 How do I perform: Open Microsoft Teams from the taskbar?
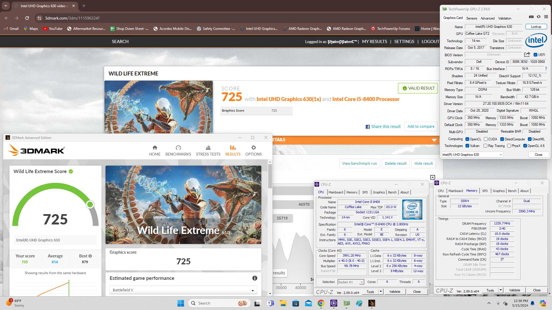click(x=271, y=303)
